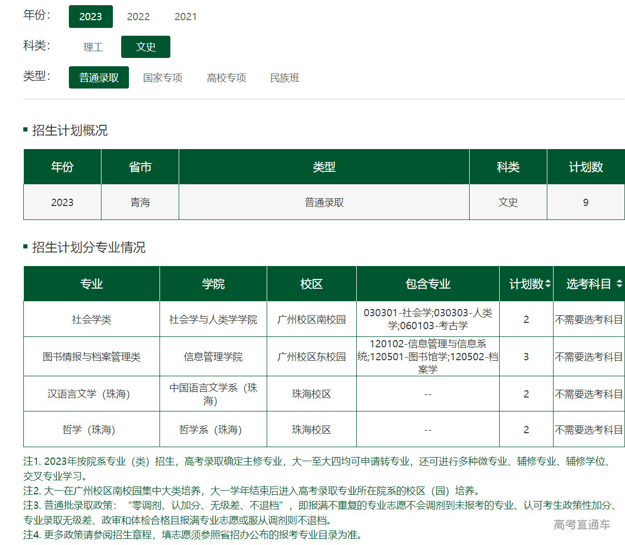Choose 高校专项 admission type
This screenshot has width=625, height=545.
(226, 78)
